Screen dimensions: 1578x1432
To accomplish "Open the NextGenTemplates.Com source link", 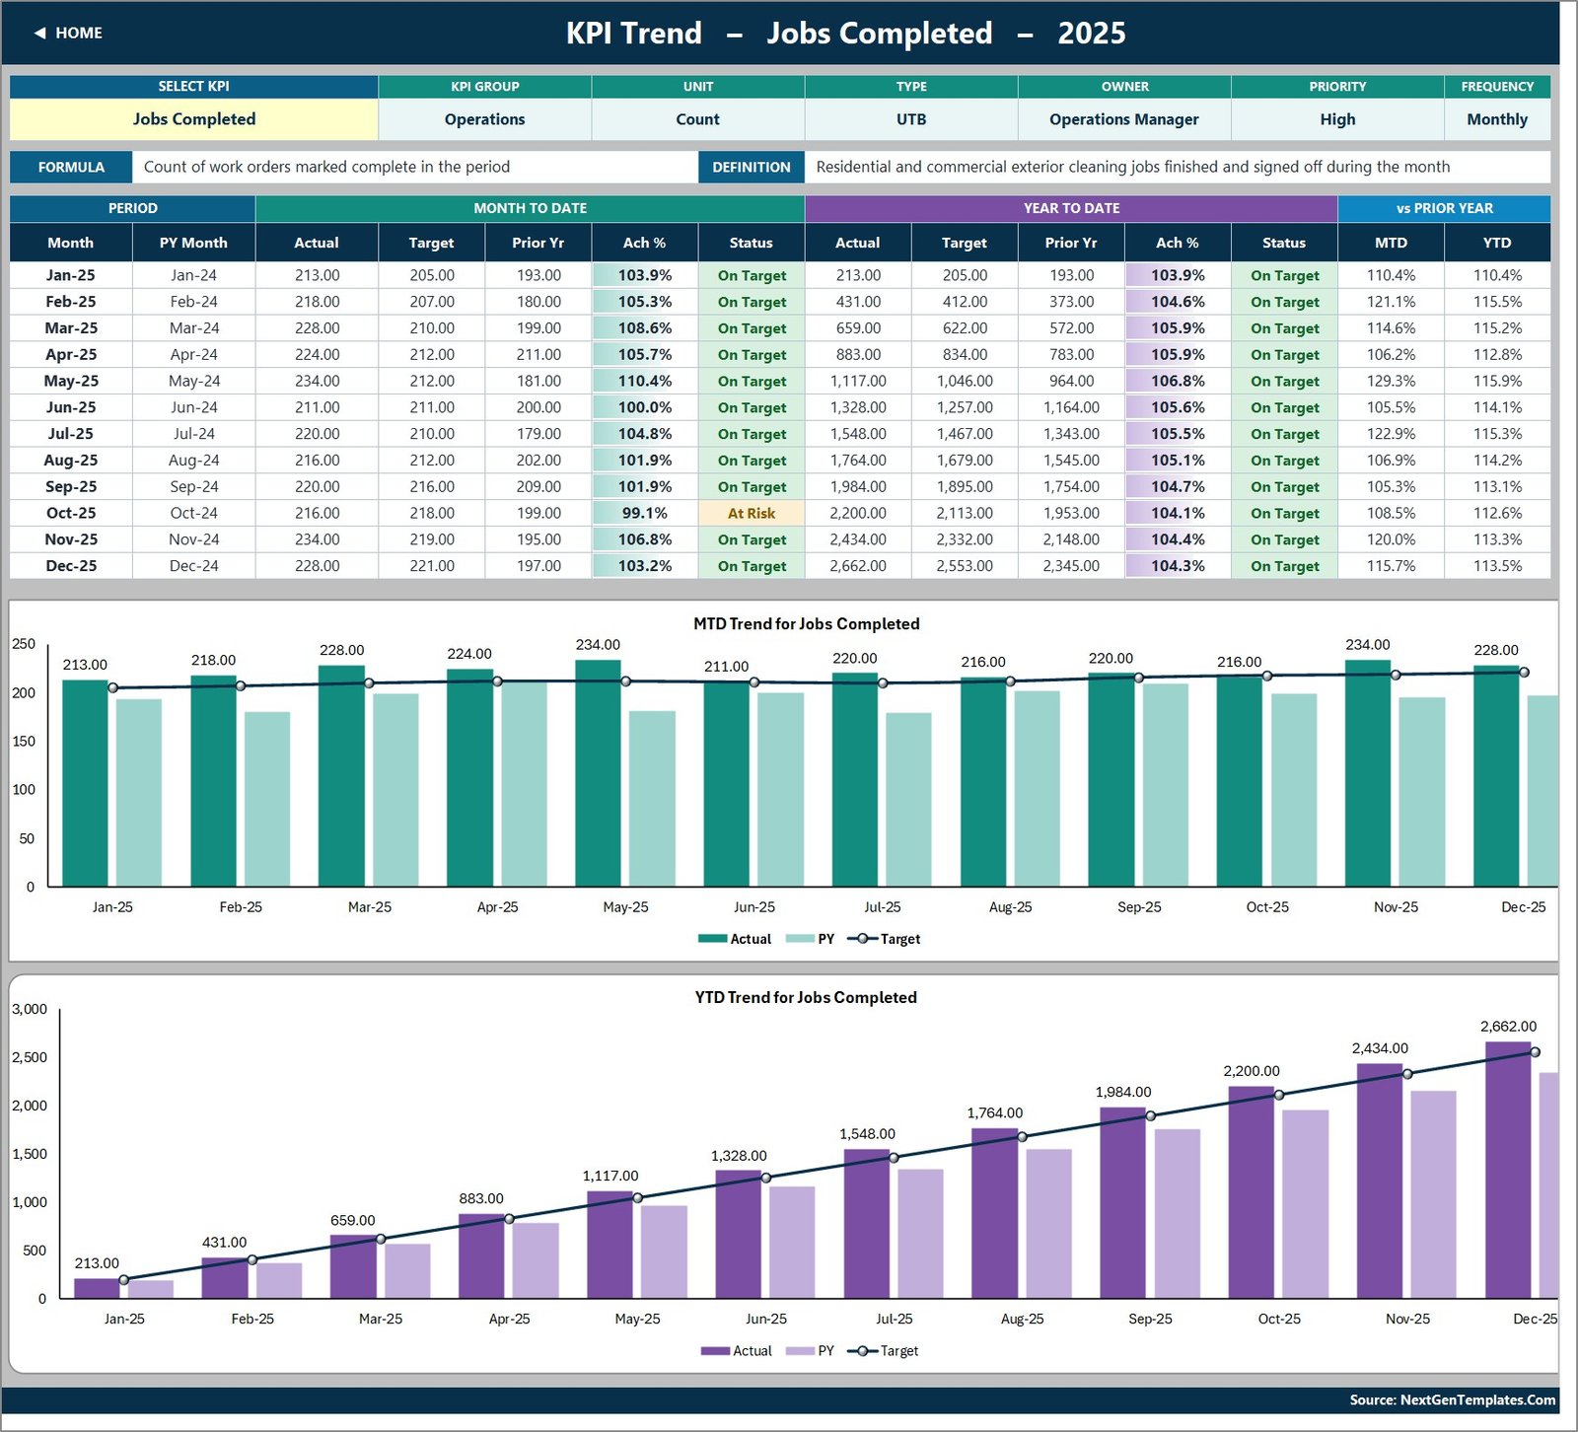I will (1453, 1399).
